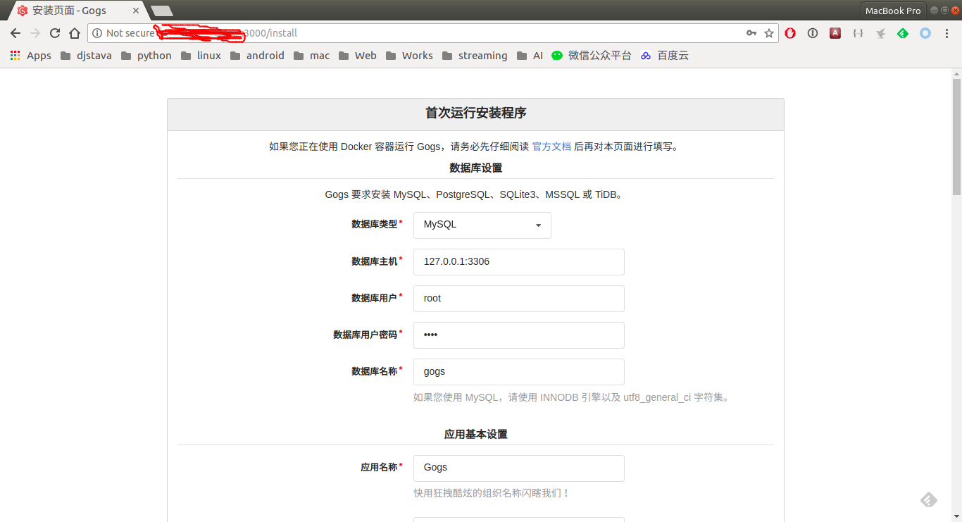
Task: Click the 首次运行安装程序 heading
Action: click(476, 113)
